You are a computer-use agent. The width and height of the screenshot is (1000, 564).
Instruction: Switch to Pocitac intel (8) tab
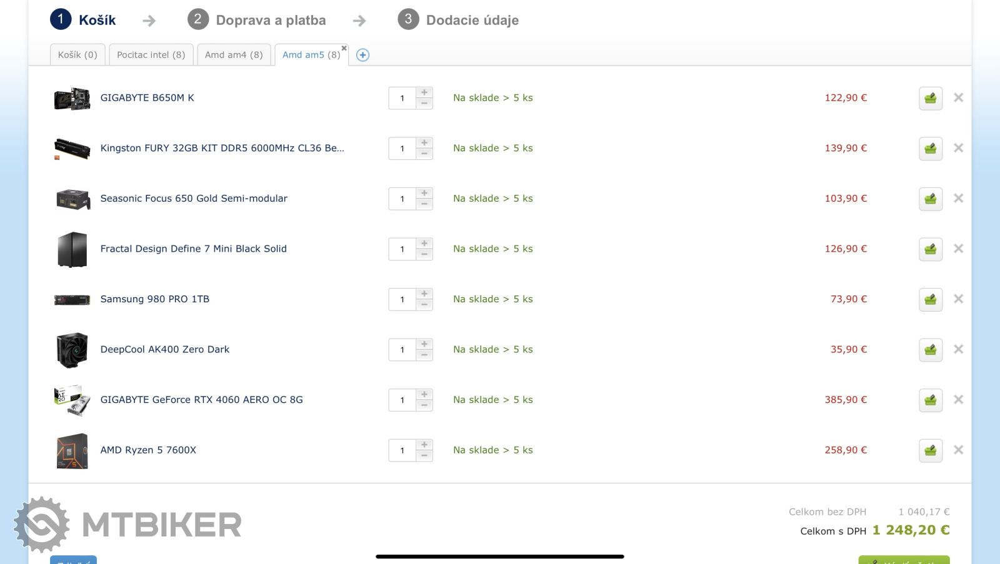pos(151,55)
